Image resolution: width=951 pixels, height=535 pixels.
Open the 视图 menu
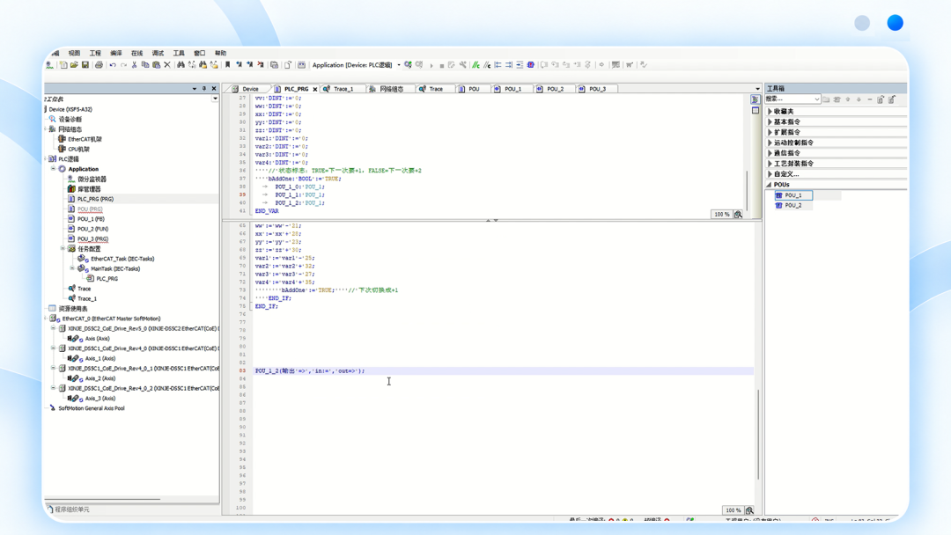[74, 54]
